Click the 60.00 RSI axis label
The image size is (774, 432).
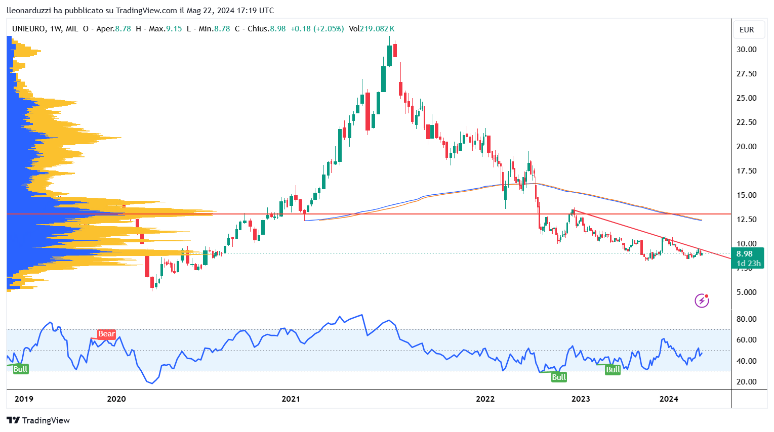click(747, 340)
